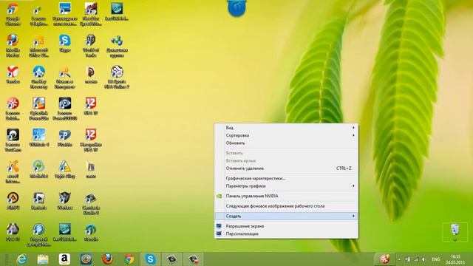Open the blue @ mail taskbar icon

[86, 259]
